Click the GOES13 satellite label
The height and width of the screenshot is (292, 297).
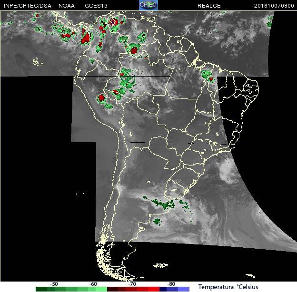[x=96, y=6]
